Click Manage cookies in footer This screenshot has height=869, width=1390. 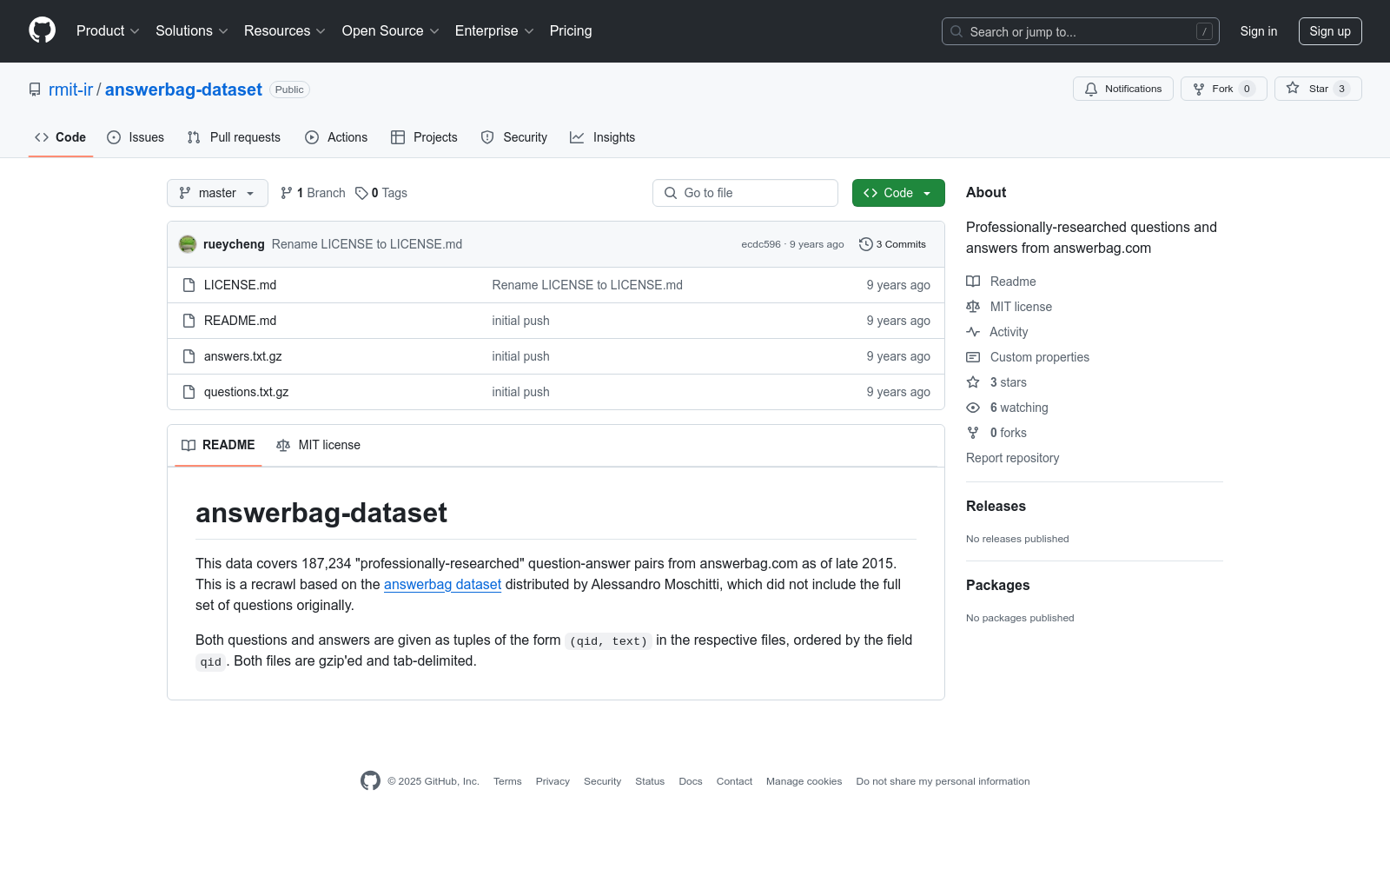click(x=804, y=781)
